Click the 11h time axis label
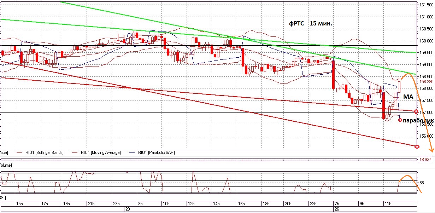Viewport: 435px width, 213px height. [388, 204]
